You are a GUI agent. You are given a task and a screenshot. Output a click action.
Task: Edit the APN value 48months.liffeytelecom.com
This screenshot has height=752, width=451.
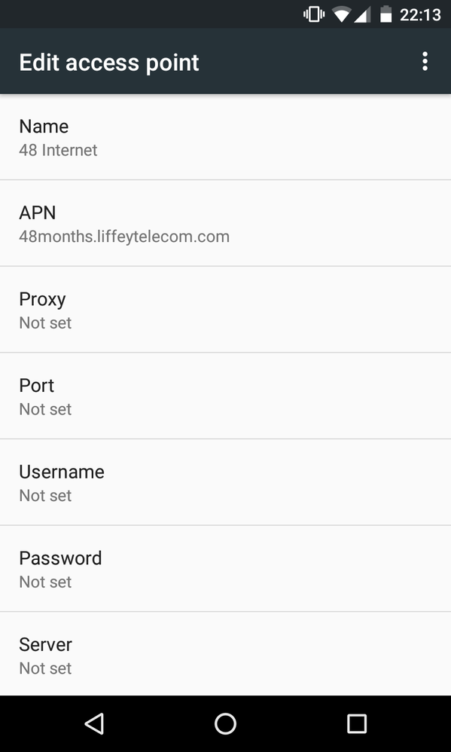click(225, 223)
